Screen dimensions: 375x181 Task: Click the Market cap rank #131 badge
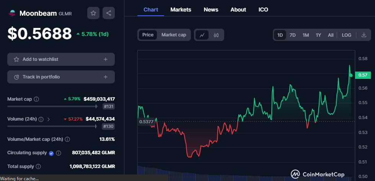point(109,107)
